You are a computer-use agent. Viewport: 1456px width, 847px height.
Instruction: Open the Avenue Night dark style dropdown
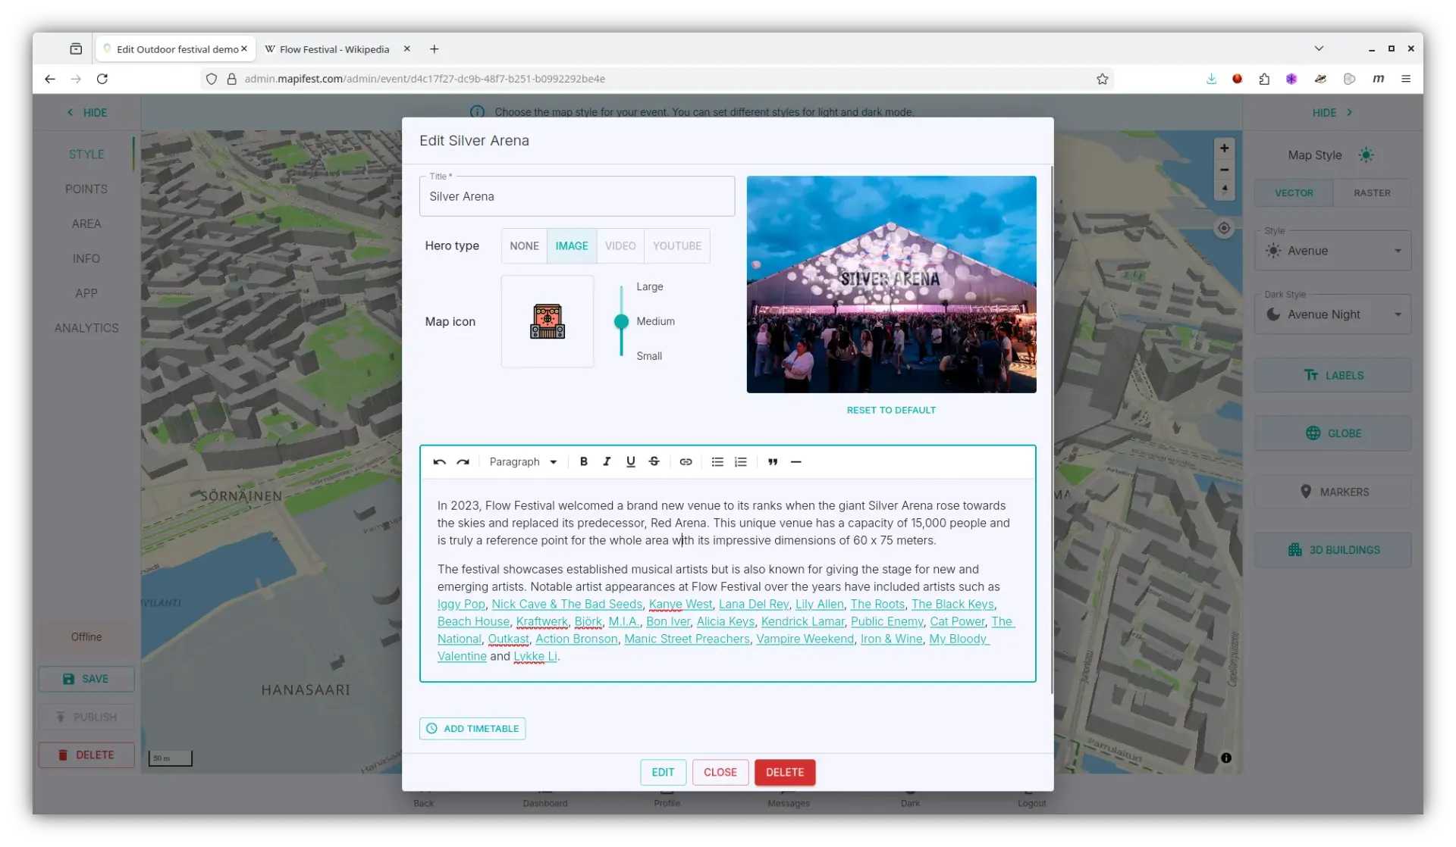point(1332,314)
